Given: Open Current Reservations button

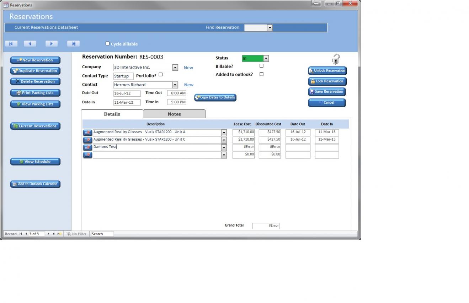Looking at the screenshot, I should point(35,126).
